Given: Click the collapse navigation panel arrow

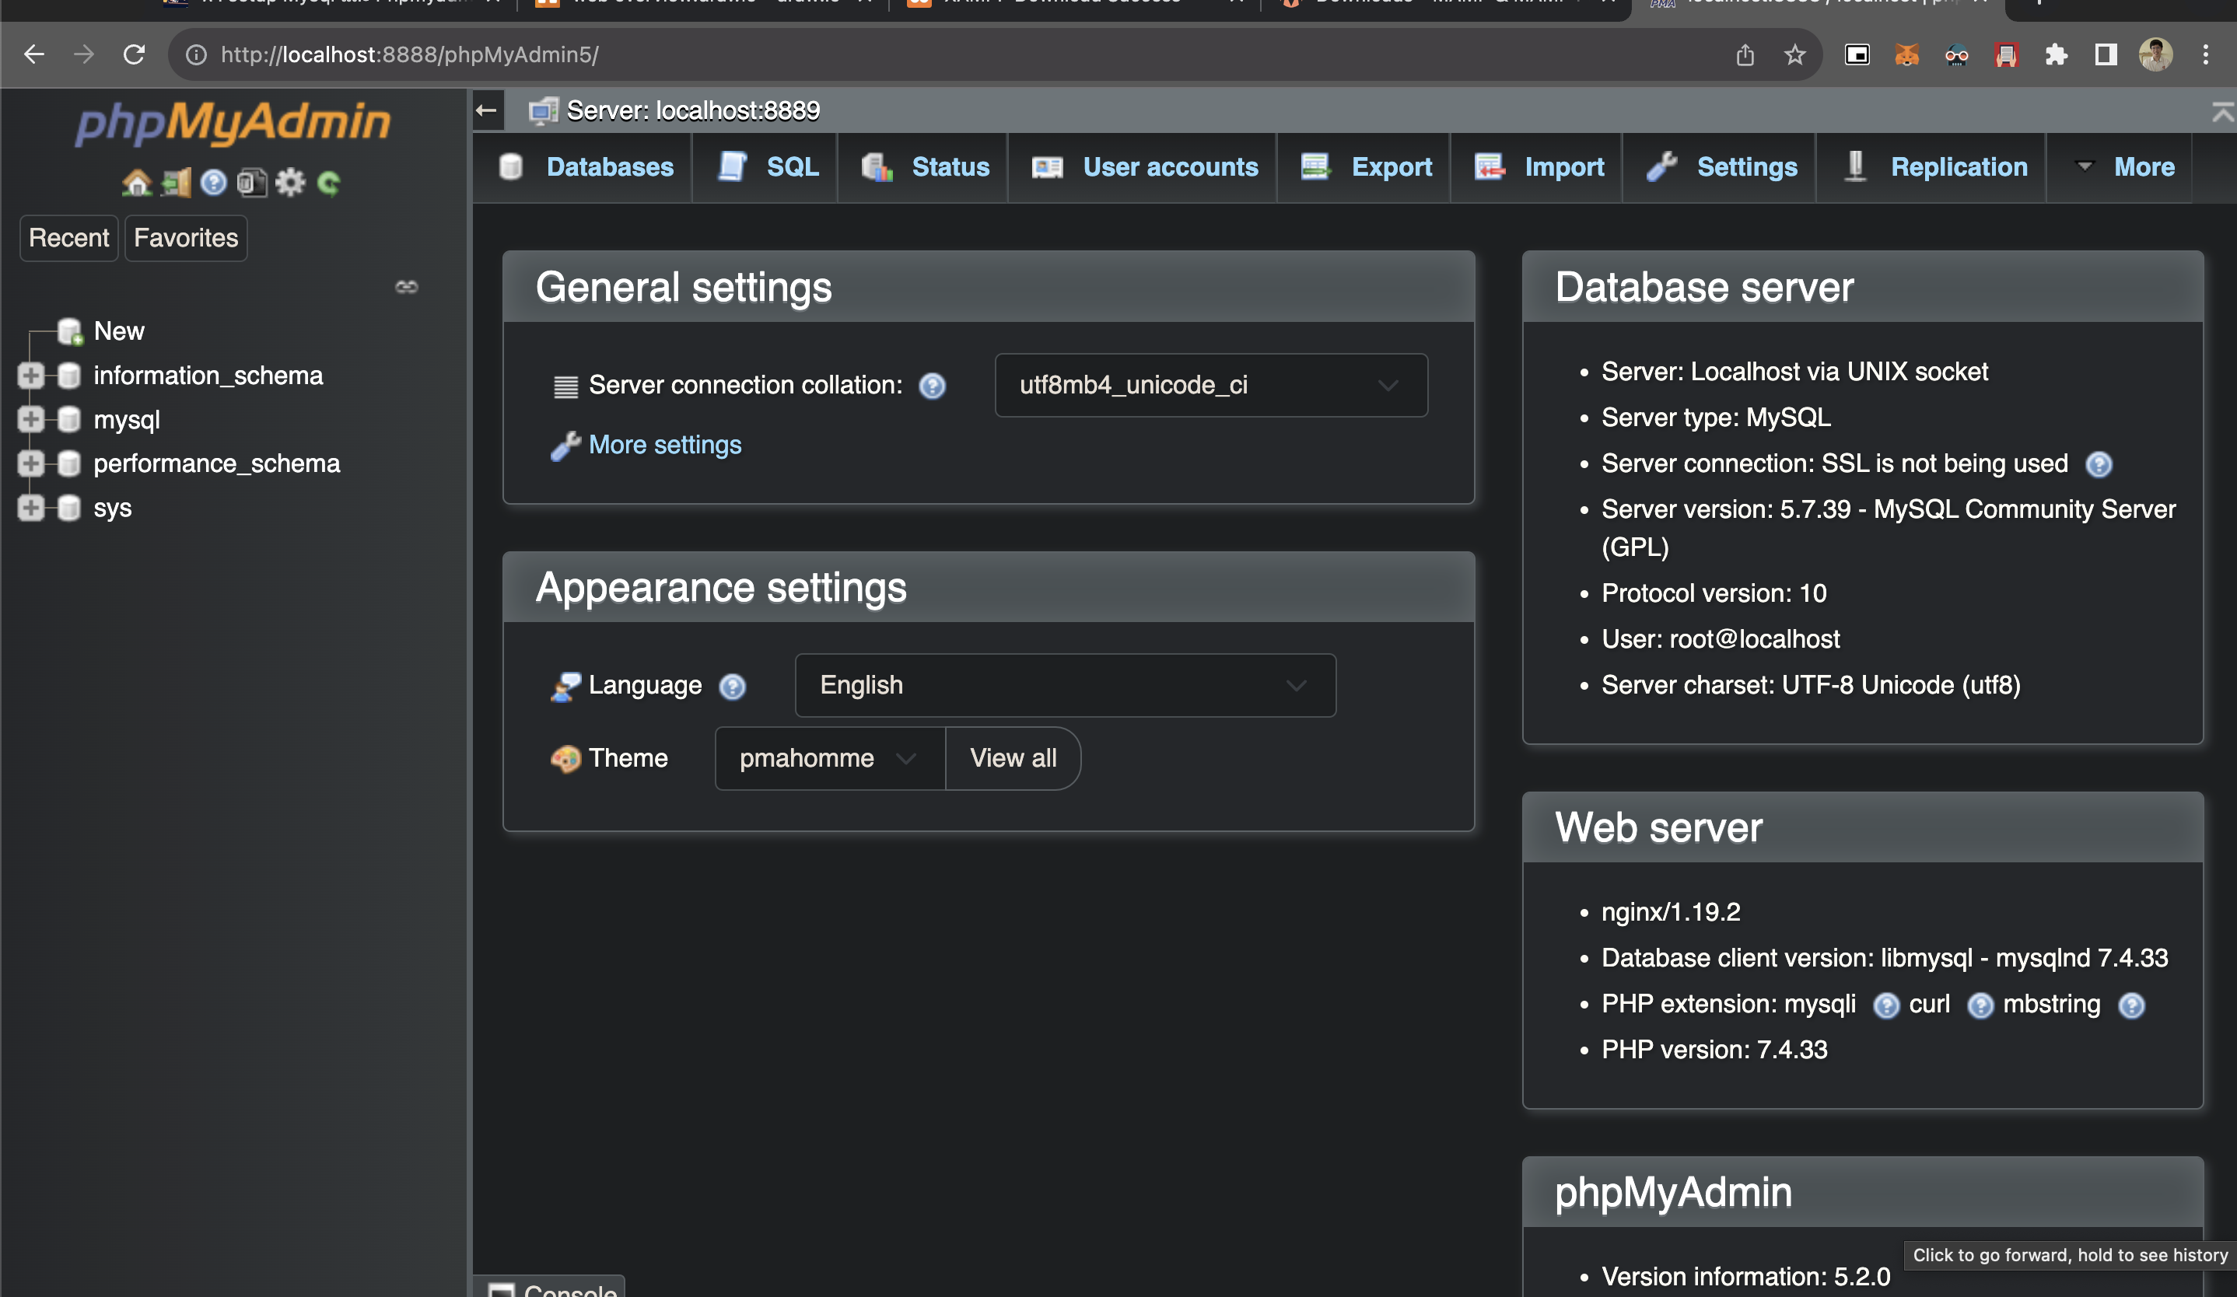Looking at the screenshot, I should 486,110.
